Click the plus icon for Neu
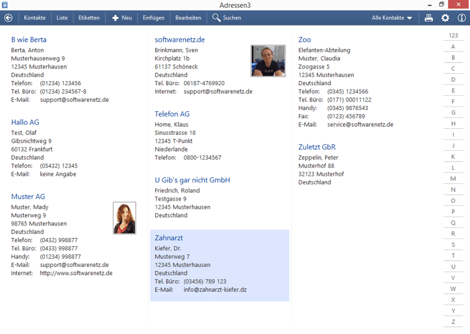The width and height of the screenshot is (470, 334). (115, 17)
